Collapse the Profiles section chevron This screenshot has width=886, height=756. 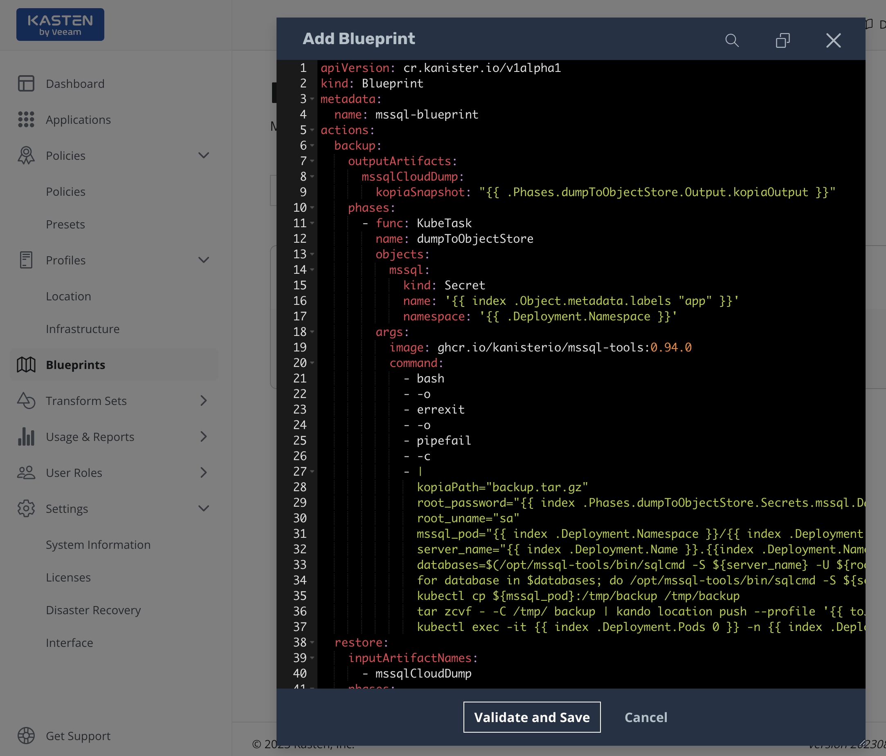click(x=204, y=260)
